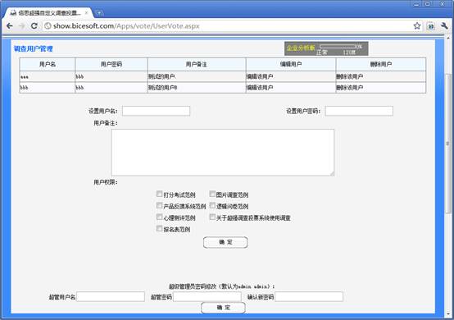Click the vertical scrollbar on the page
Screen dimensions: 454x320
[448, 144]
